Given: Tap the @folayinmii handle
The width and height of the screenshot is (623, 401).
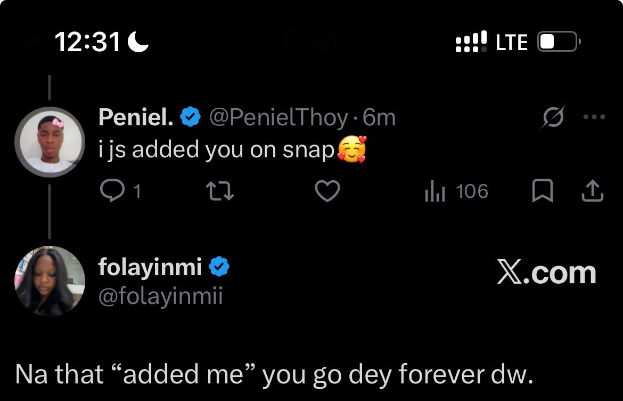Looking at the screenshot, I should [160, 295].
